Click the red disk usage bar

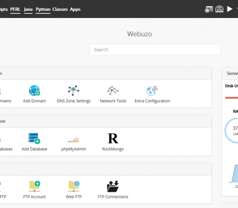tap(232, 98)
